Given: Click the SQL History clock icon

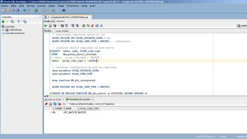Looking at the screenshot, I should pos(97,26).
